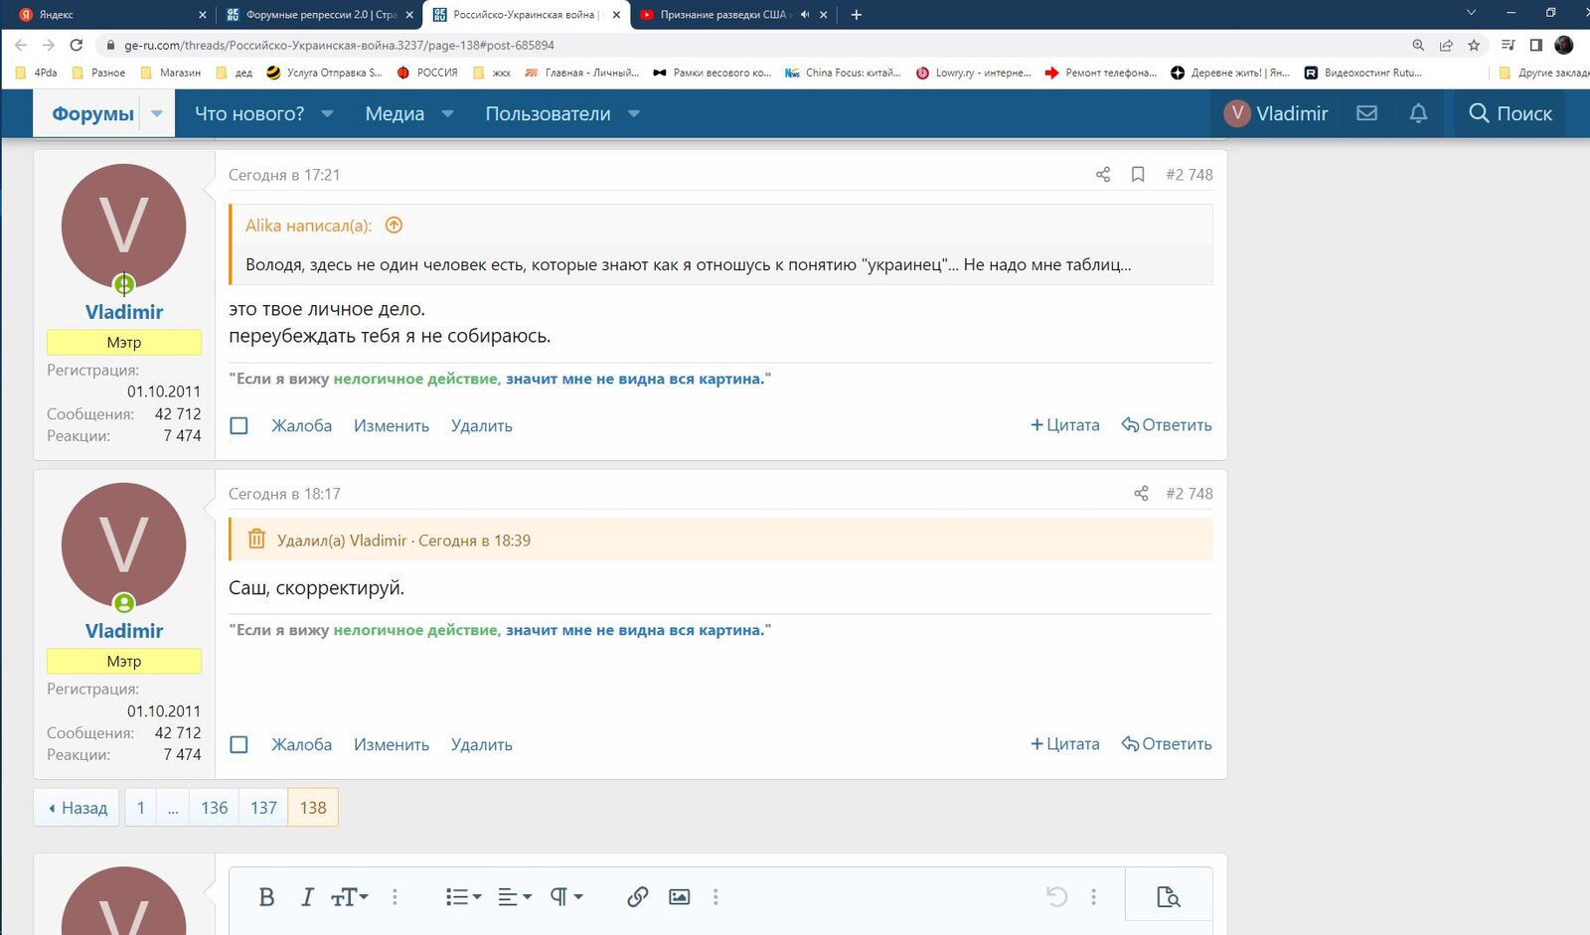Screen dimensions: 1590x935
Task: Open the Медиа dropdown arrow
Action: pyautogui.click(x=447, y=114)
